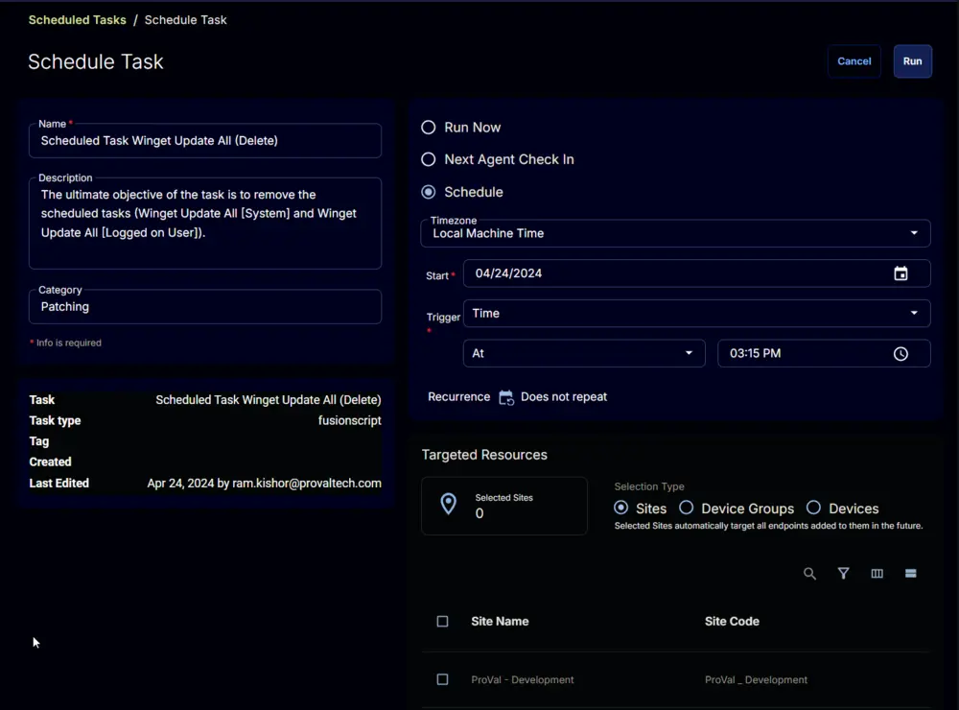
Task: Click the Recurrence calendar repeat icon
Action: [x=505, y=398]
